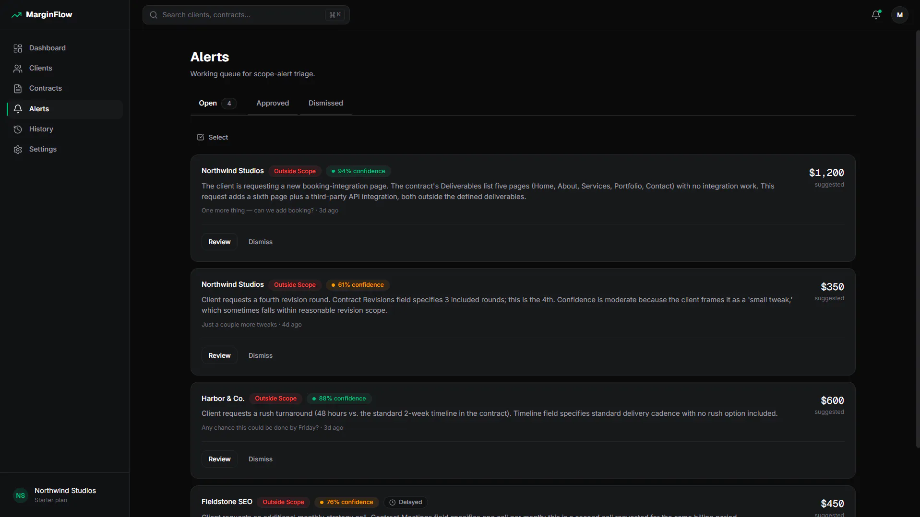This screenshot has height=517, width=920.
Task: Switch to the Approved tab
Action: 273,103
